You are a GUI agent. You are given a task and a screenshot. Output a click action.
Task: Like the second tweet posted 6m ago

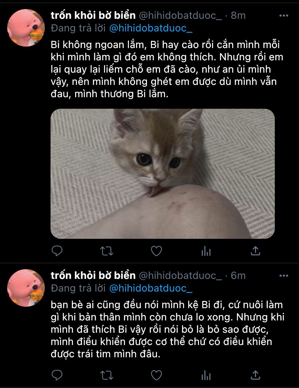156,375
